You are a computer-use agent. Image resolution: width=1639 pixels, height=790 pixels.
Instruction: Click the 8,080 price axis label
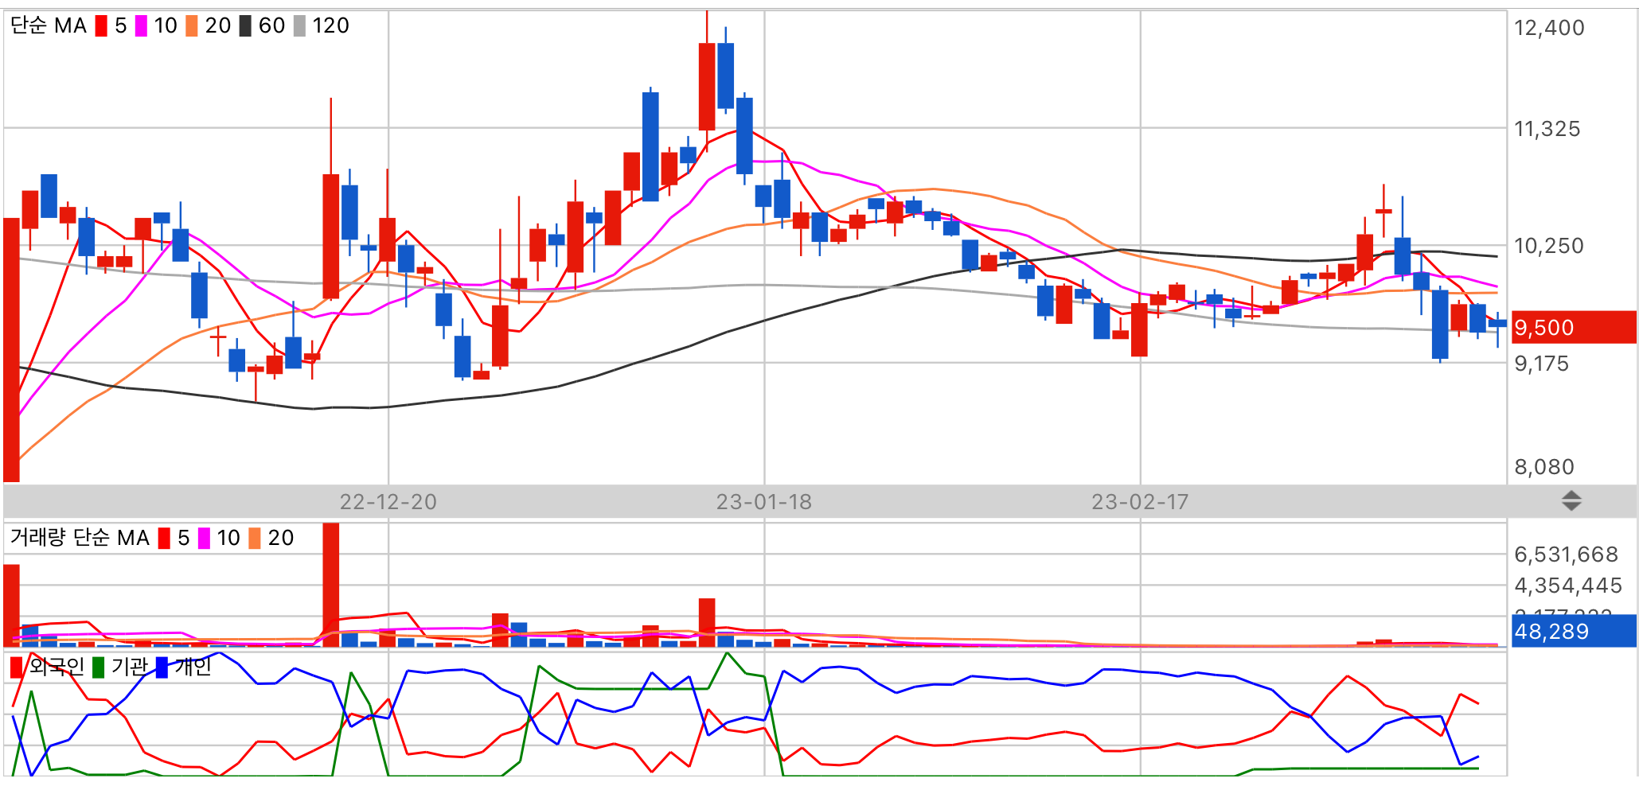pos(1544,467)
